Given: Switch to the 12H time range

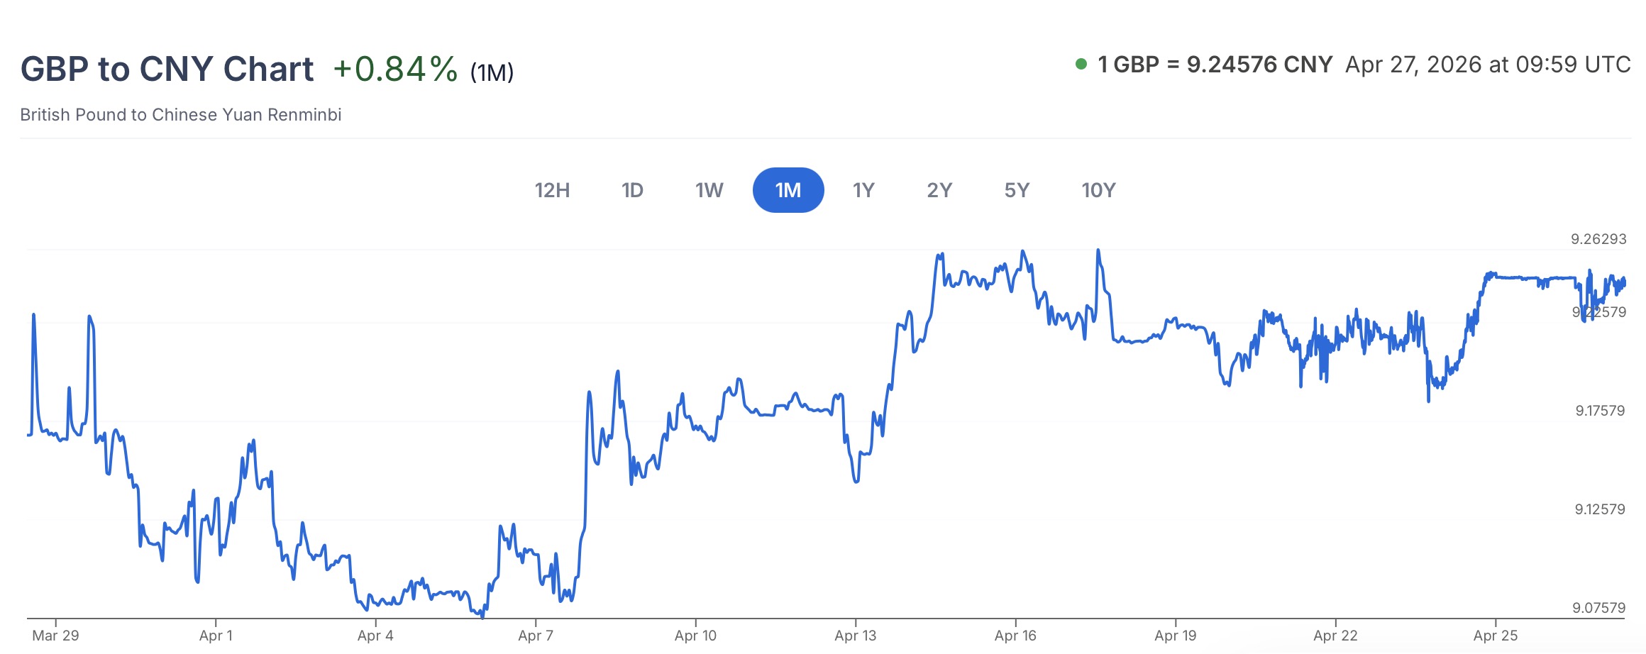Looking at the screenshot, I should tap(552, 190).
